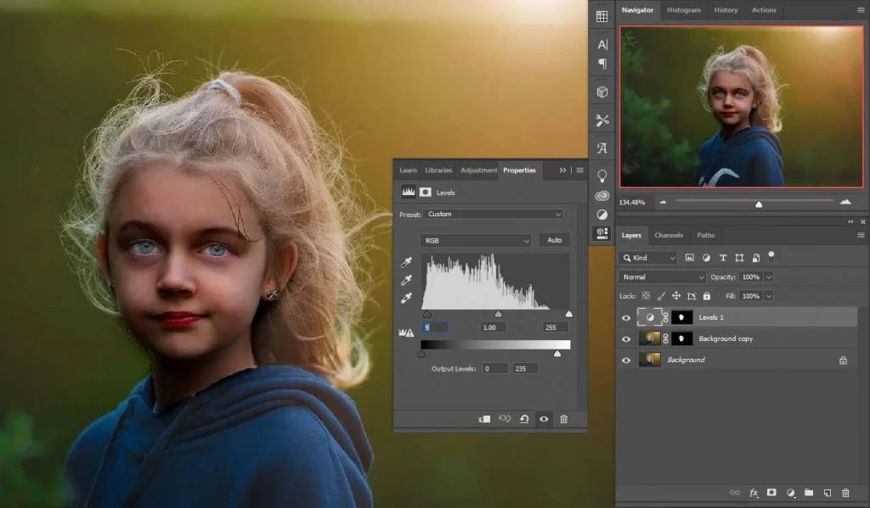Click the Auto levels button

tap(554, 240)
